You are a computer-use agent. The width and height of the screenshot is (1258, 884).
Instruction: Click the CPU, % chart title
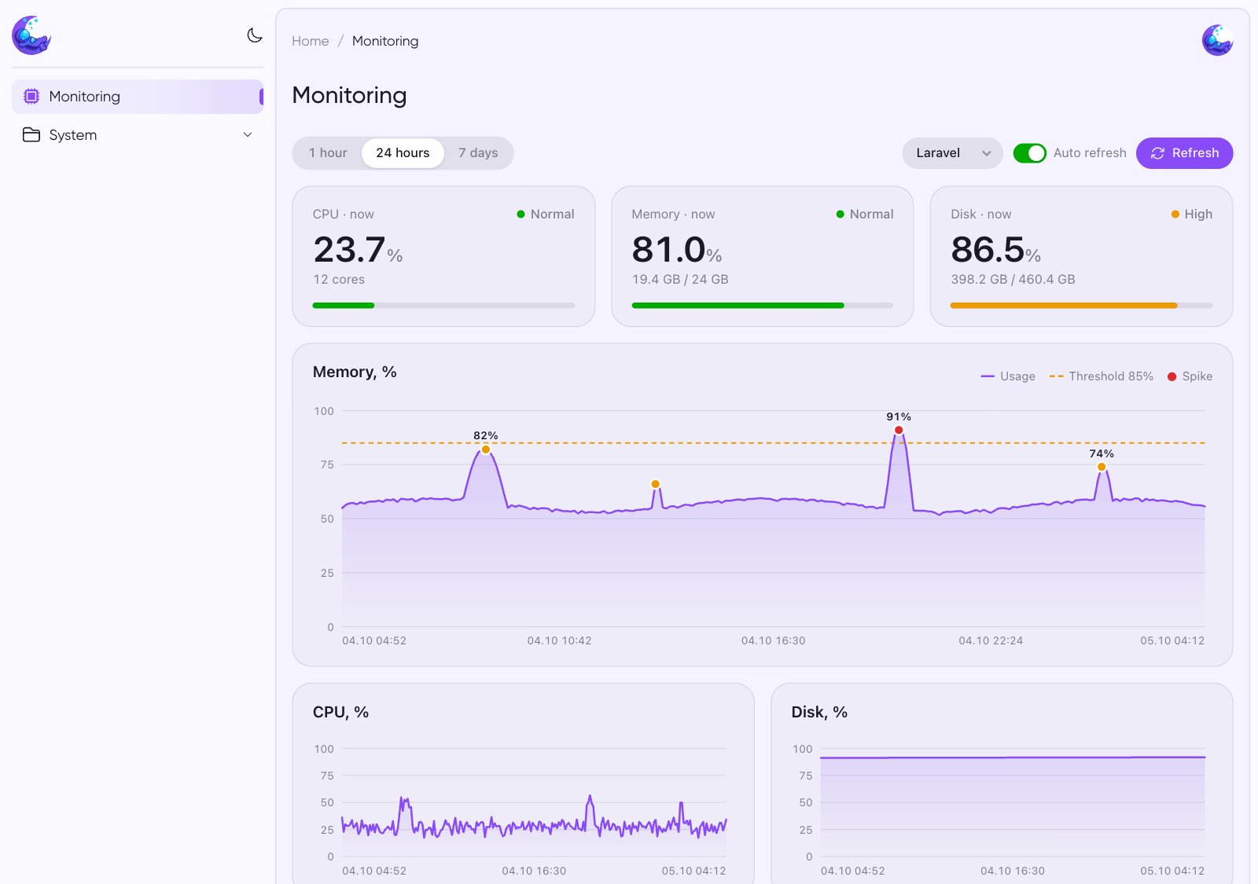[x=340, y=713]
